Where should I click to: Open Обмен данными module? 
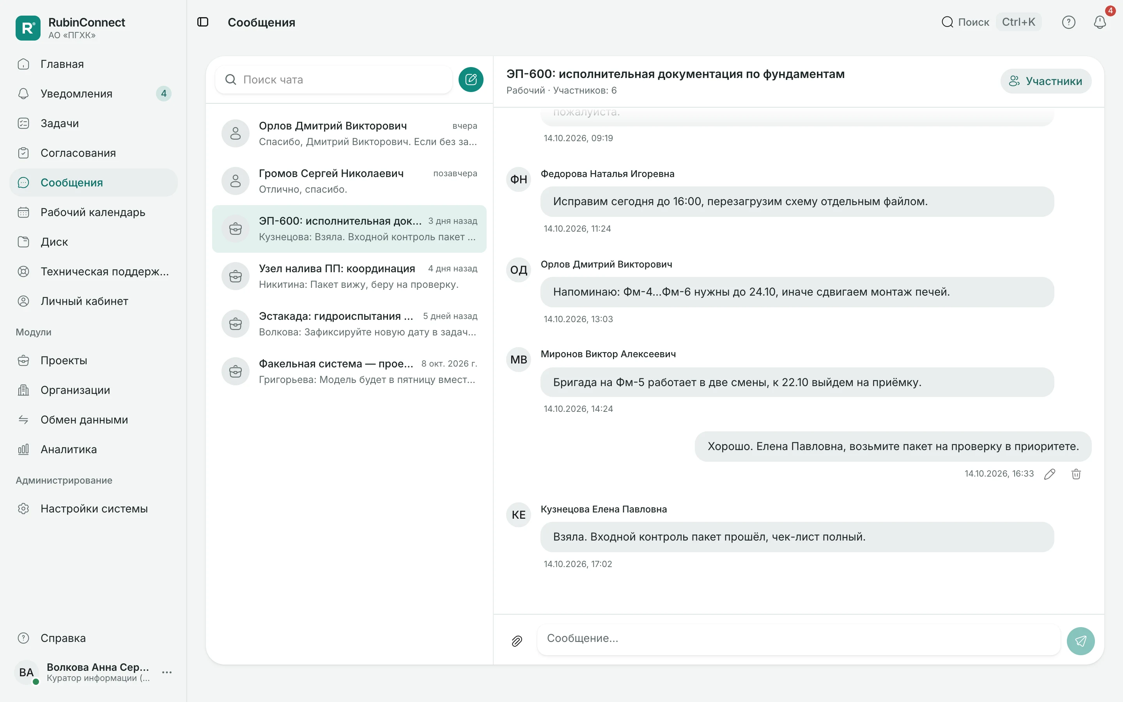click(93, 420)
